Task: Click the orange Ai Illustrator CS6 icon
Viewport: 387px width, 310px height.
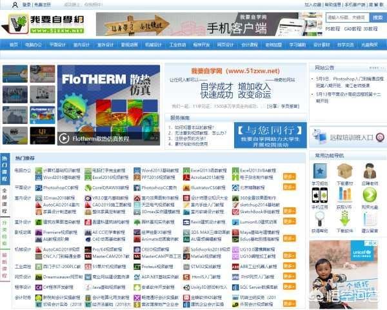Action: [186, 188]
